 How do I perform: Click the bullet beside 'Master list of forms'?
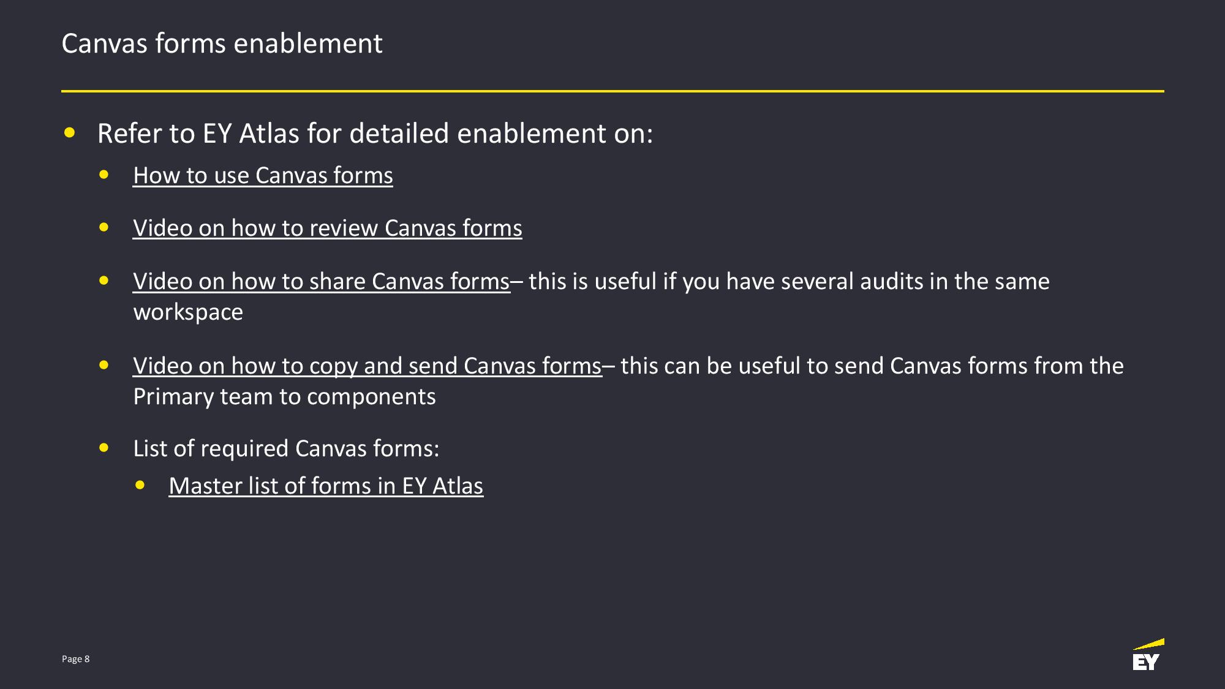click(140, 486)
